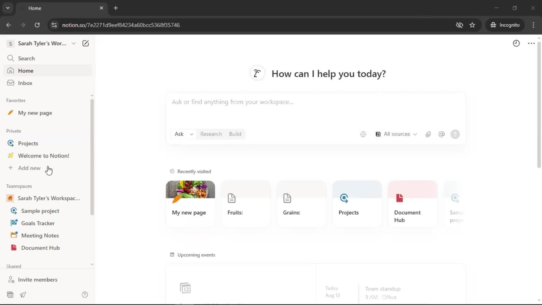Open Document Hub in the sidebar

[47, 248]
